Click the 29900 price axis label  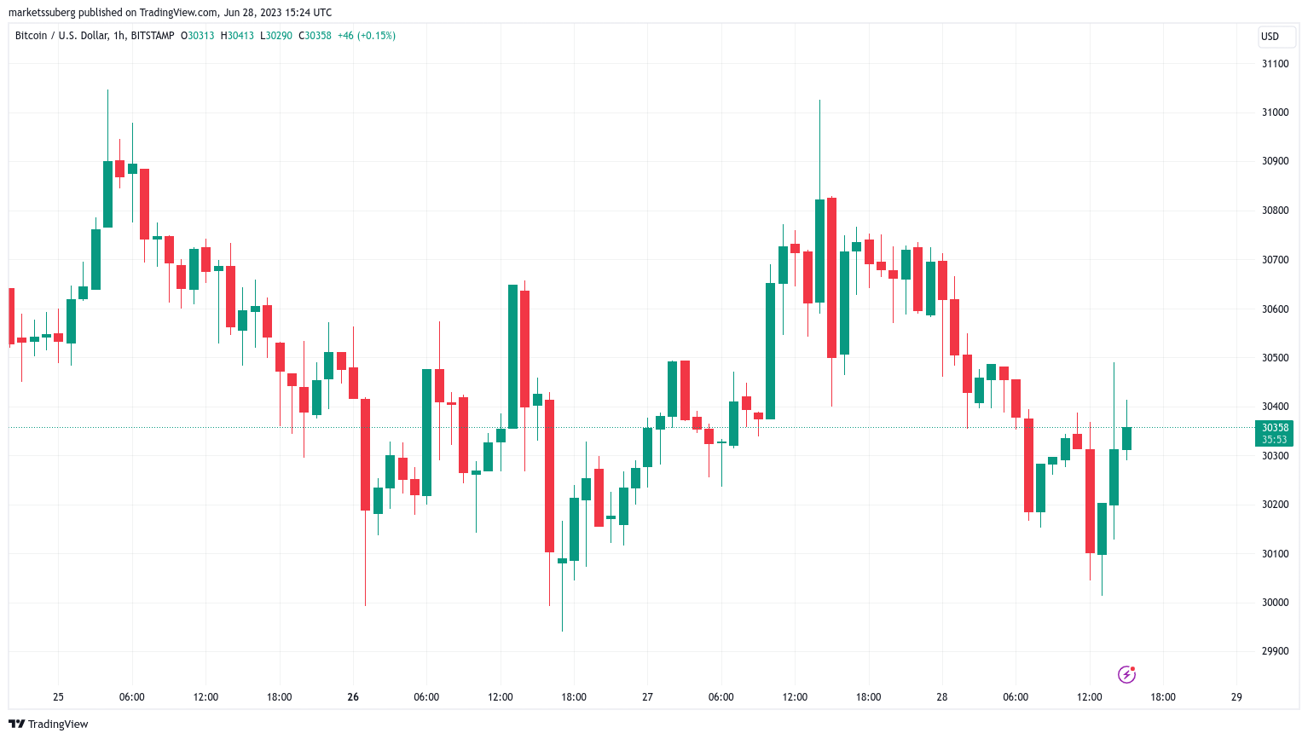(1275, 651)
